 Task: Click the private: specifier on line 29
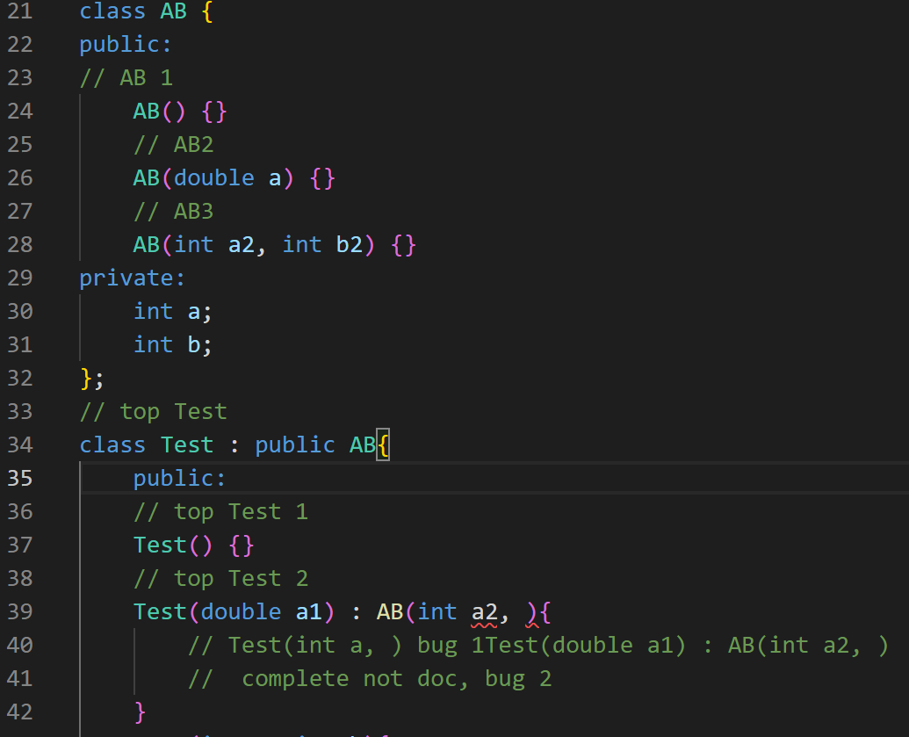[130, 278]
